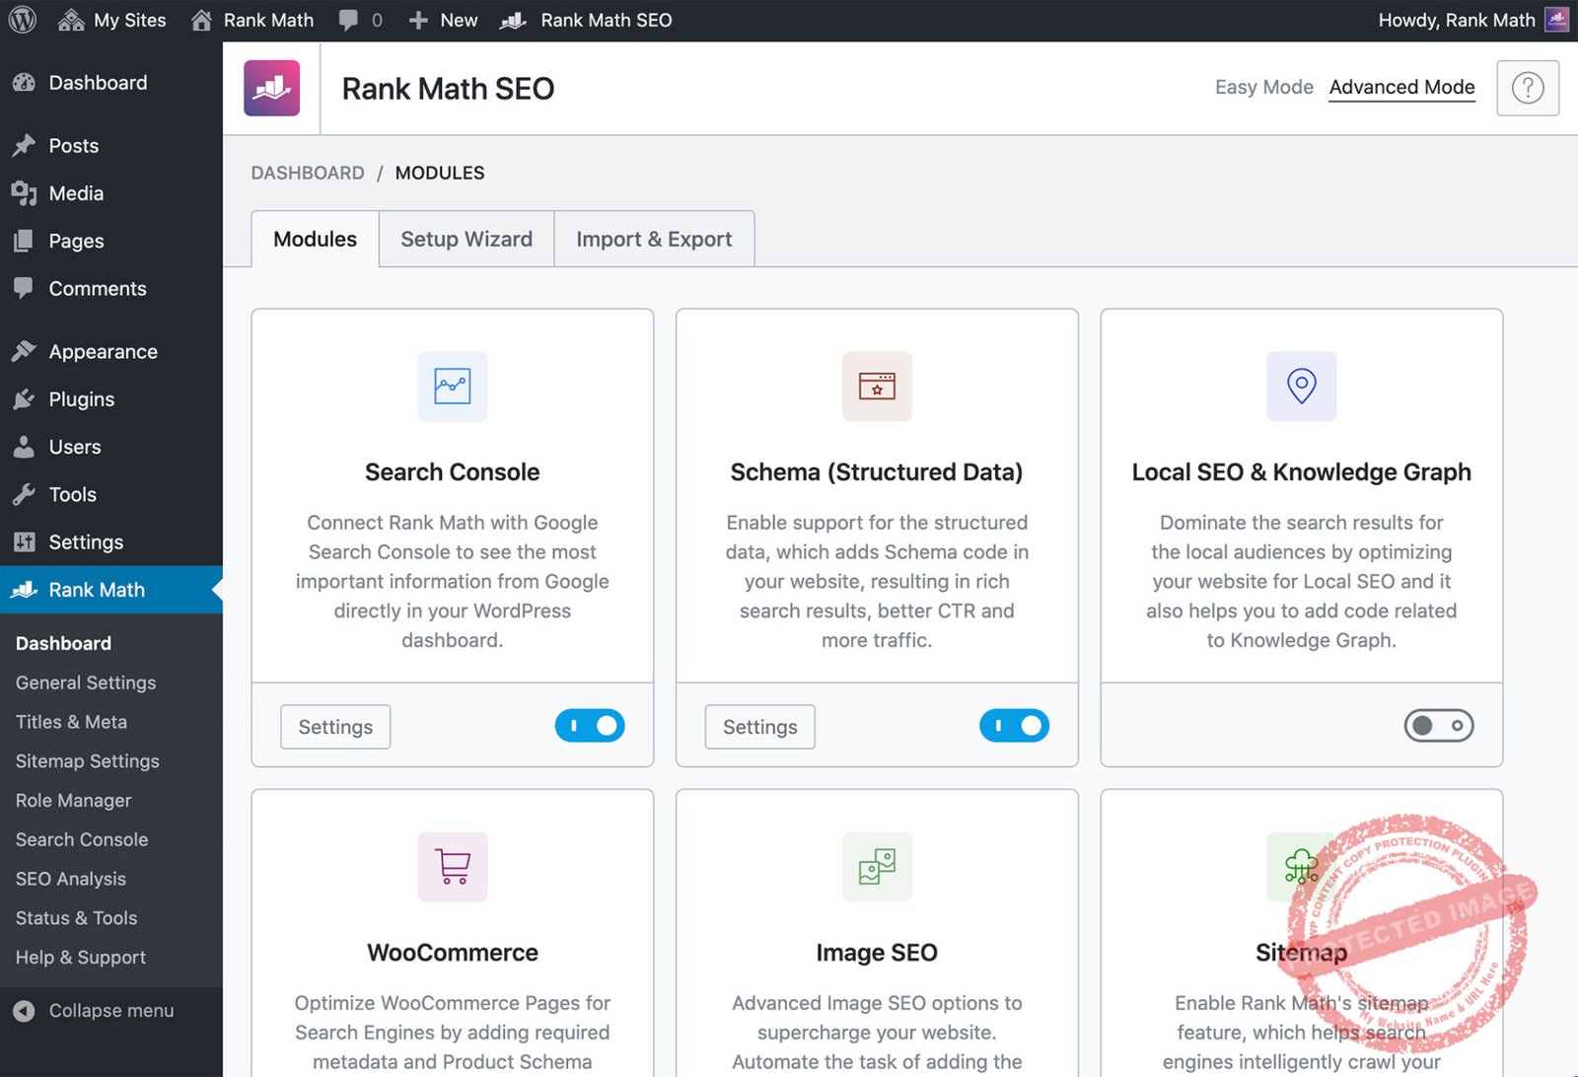The height and width of the screenshot is (1077, 1578).
Task: Click the Local SEO & Knowledge Graph title
Action: point(1302,472)
